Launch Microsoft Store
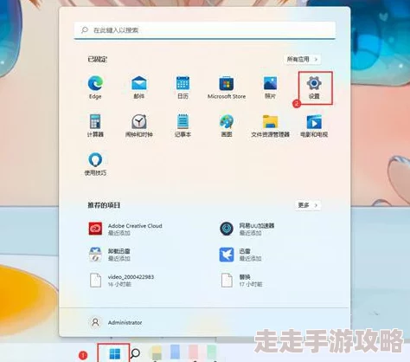The height and width of the screenshot is (362, 410). coord(227,87)
